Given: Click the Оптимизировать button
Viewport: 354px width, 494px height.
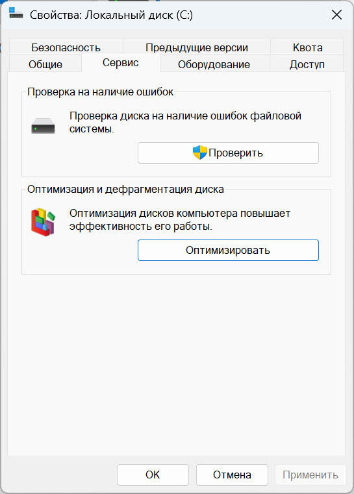Looking at the screenshot, I should pyautogui.click(x=228, y=250).
